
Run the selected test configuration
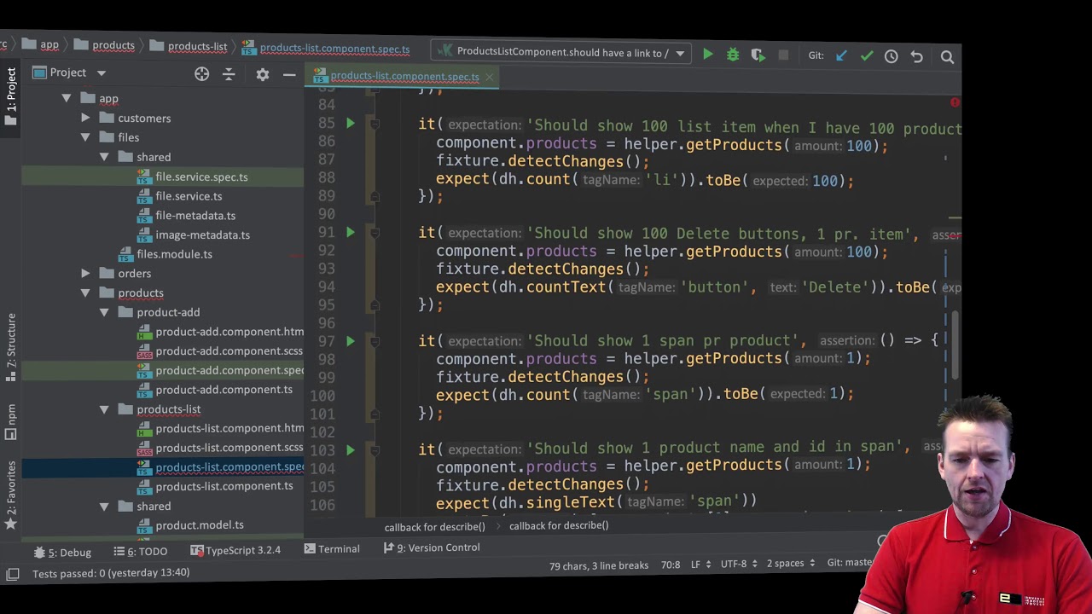707,55
